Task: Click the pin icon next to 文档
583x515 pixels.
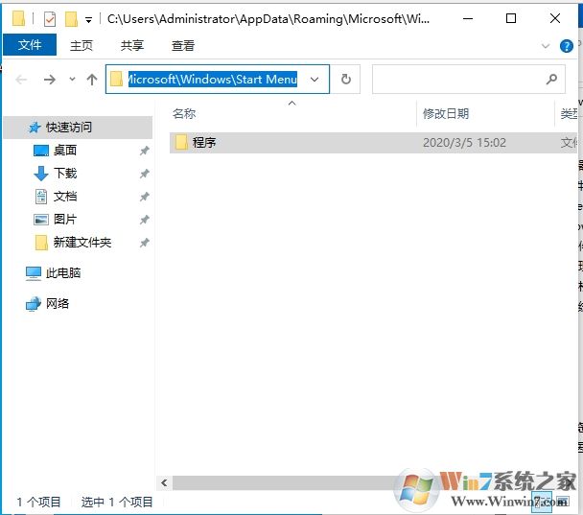Action: coord(144,197)
